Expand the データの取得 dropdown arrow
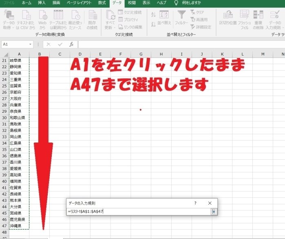Screen dimensions: 285x239 point(13,28)
